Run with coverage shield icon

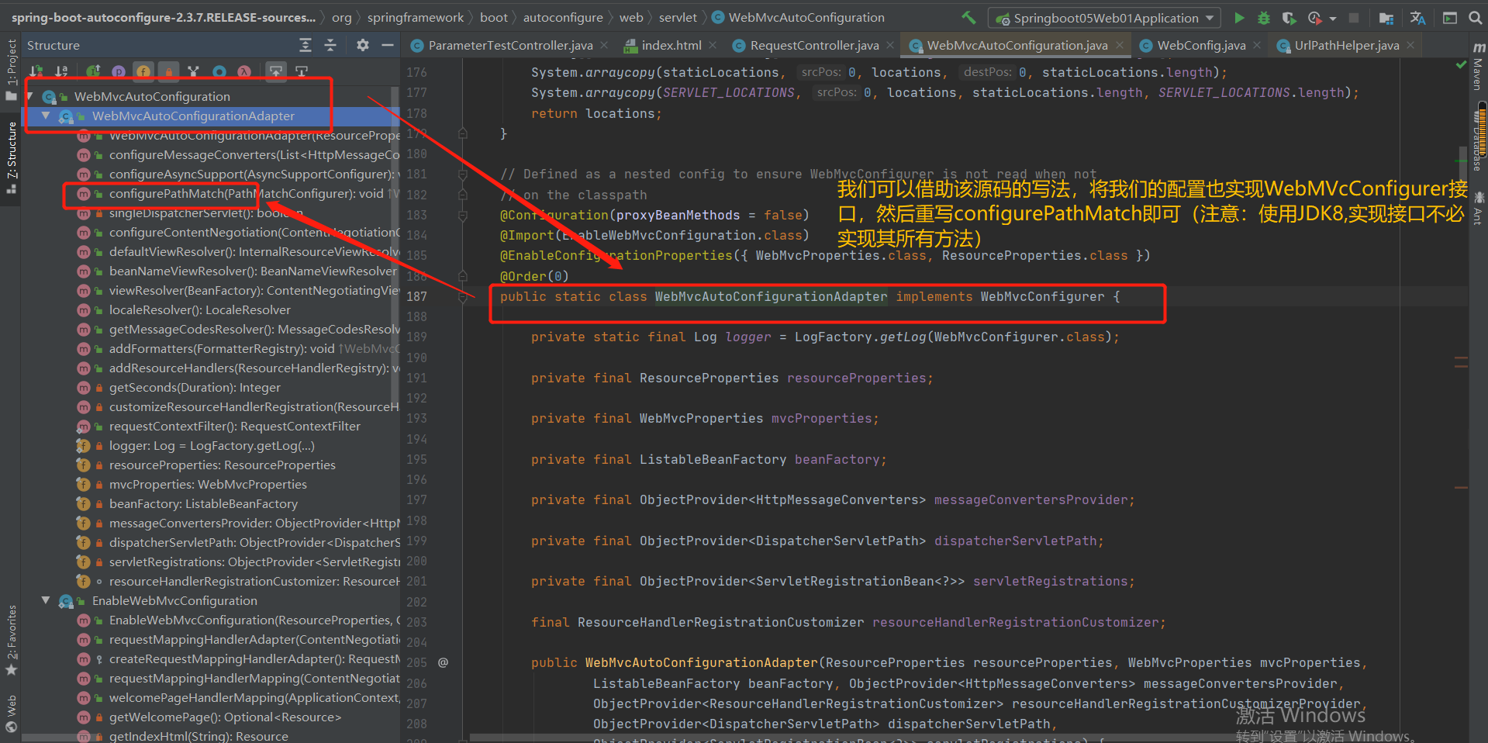pyautogui.click(x=1289, y=17)
